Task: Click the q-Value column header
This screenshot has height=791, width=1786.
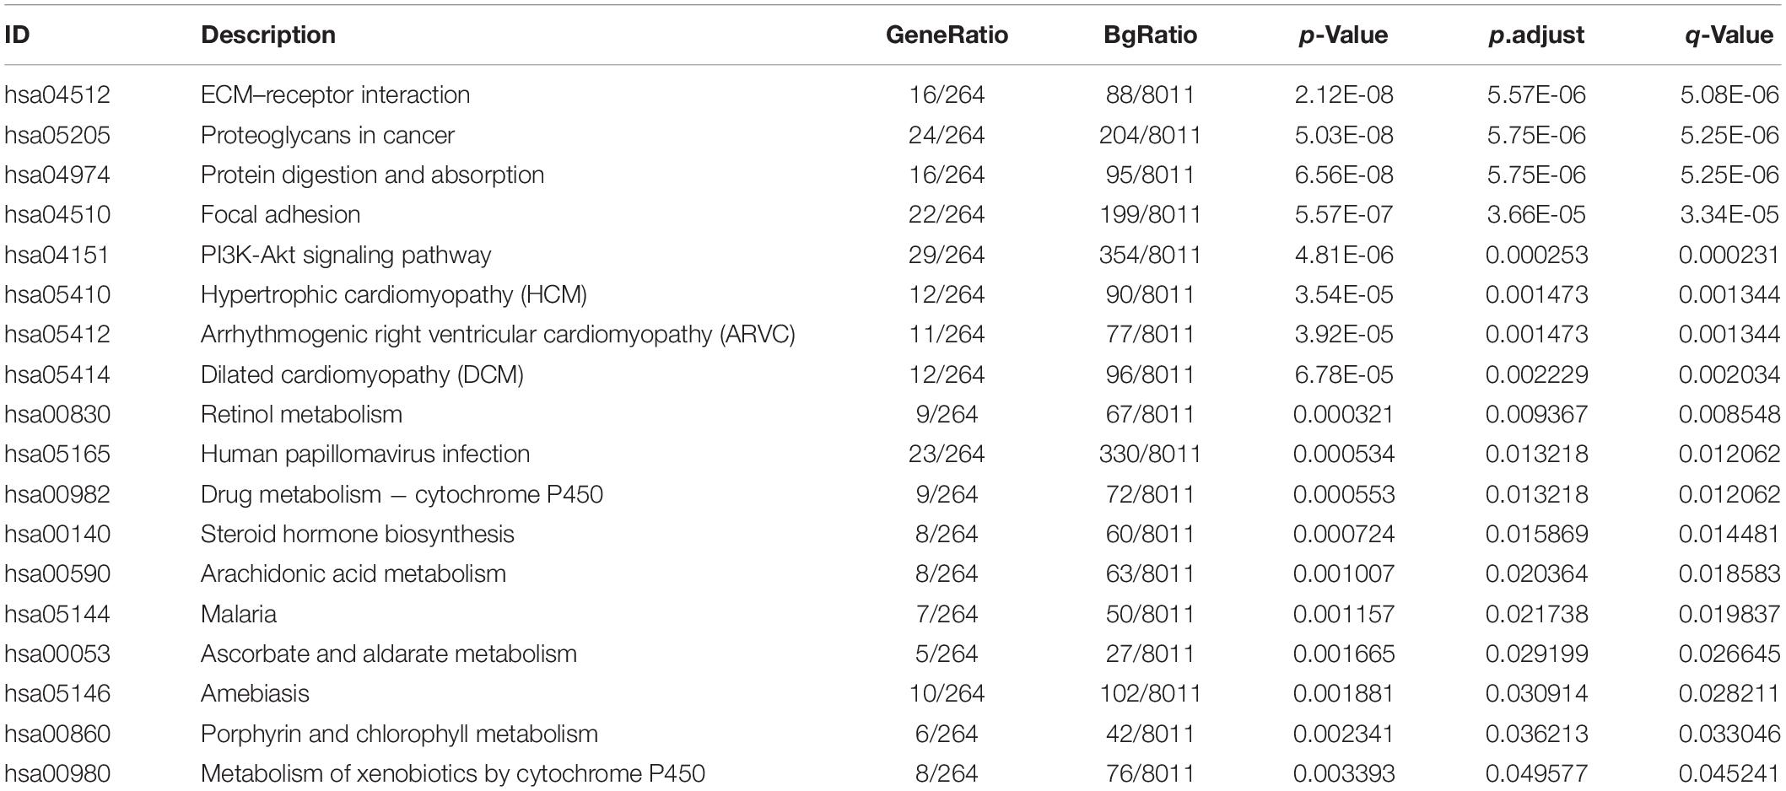Action: (1729, 35)
